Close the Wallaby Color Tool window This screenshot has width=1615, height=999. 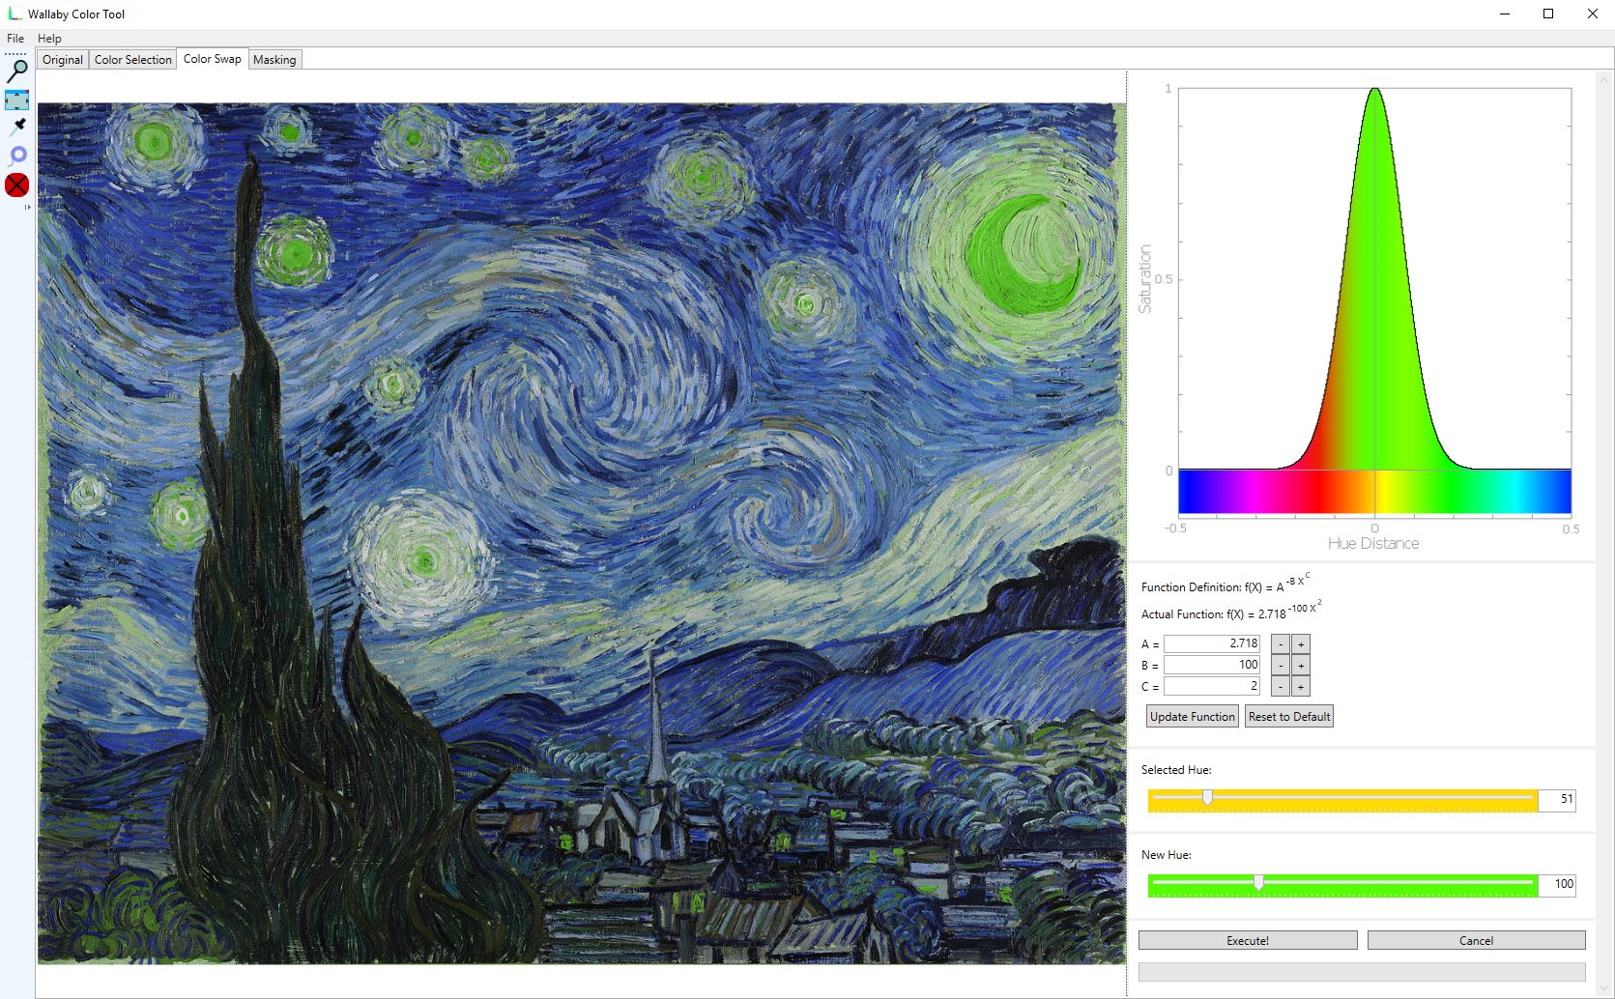tap(1593, 14)
